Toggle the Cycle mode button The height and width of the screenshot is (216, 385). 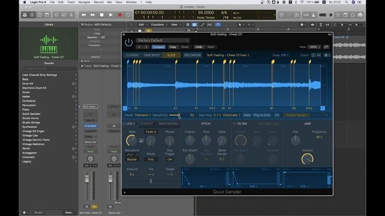128,15
